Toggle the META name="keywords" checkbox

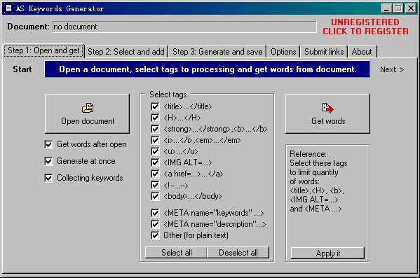155,213
